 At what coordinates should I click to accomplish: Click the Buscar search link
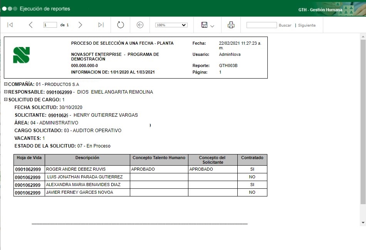click(x=285, y=25)
